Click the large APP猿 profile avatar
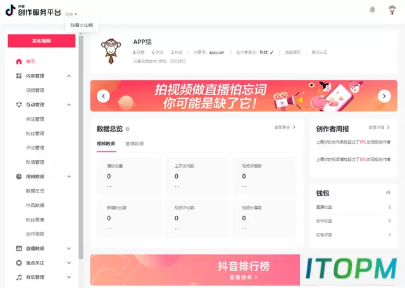405x288 pixels. pyautogui.click(x=111, y=51)
